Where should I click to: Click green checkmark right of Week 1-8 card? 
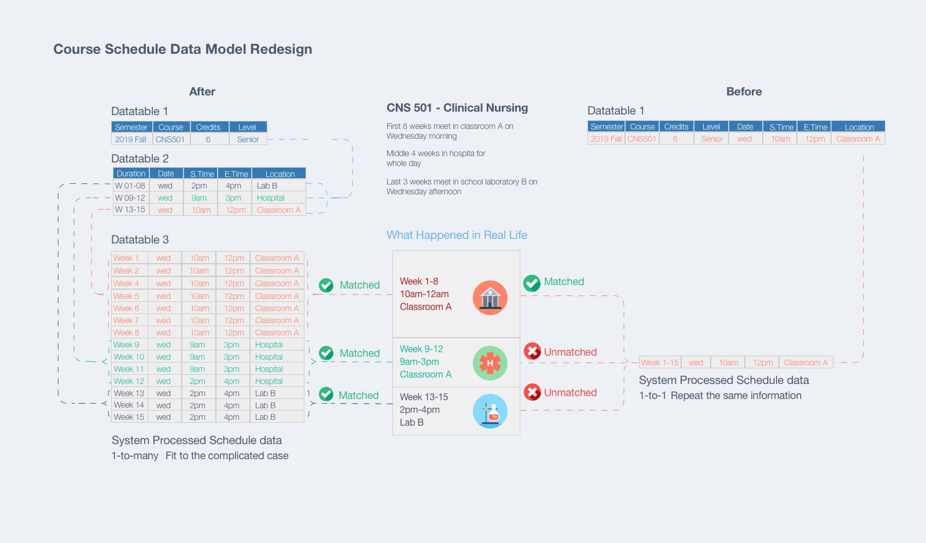[x=532, y=283]
